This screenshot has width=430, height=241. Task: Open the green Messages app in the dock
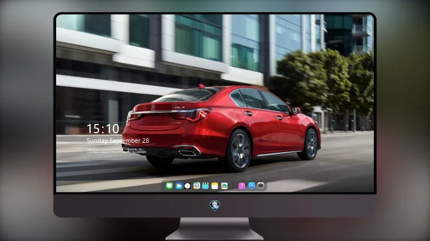[169, 186]
